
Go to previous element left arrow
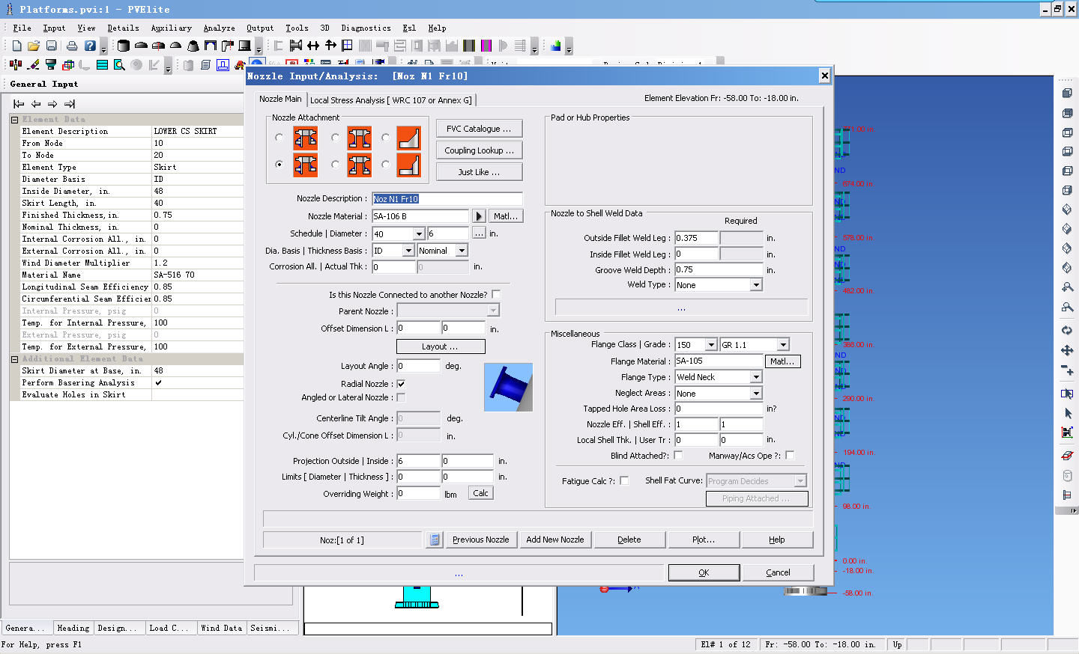tap(36, 104)
